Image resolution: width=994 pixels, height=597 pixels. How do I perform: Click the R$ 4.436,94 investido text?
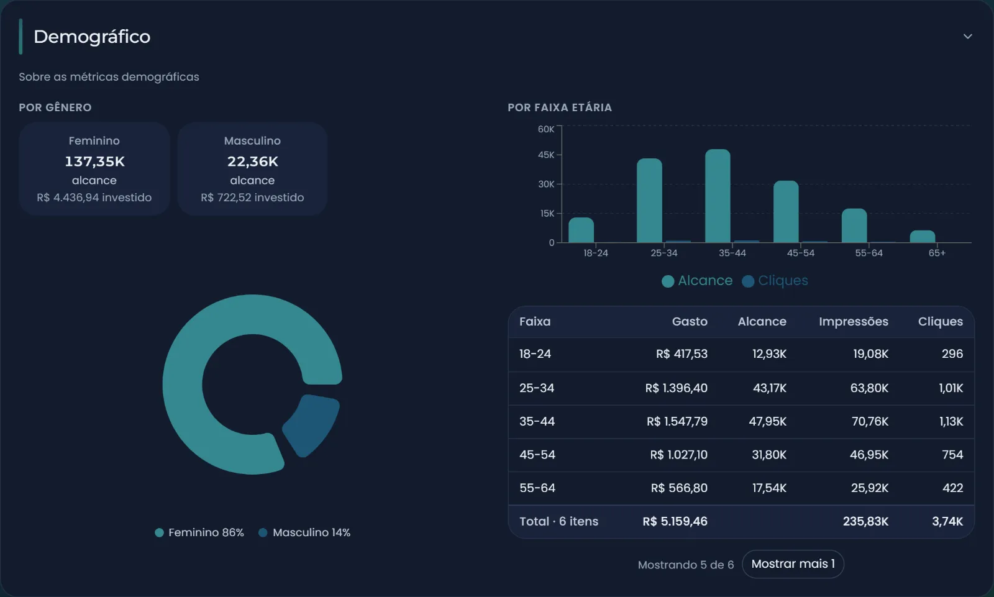click(94, 198)
